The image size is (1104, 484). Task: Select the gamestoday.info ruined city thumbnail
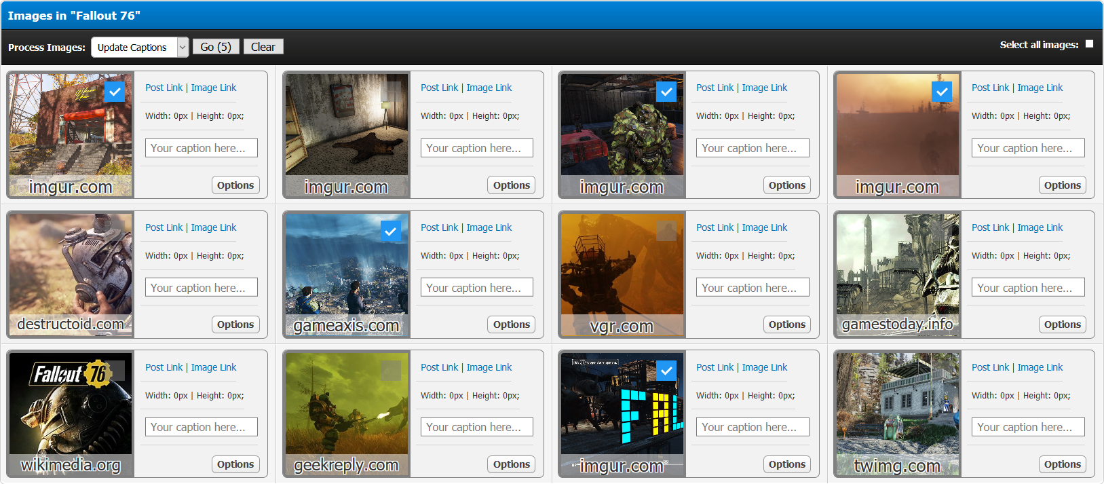click(898, 274)
